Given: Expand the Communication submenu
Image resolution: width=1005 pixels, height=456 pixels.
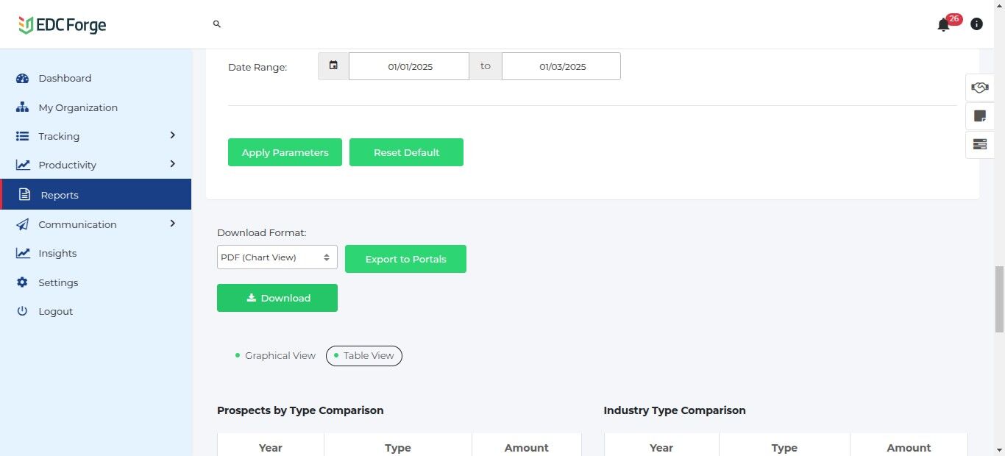Looking at the screenshot, I should click(172, 224).
